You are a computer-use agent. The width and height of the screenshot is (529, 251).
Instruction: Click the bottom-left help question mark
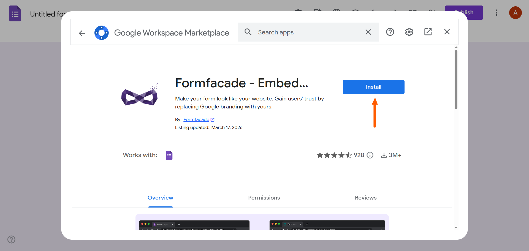pyautogui.click(x=11, y=239)
